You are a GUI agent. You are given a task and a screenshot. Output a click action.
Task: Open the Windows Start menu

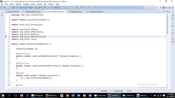[x=3, y=96]
